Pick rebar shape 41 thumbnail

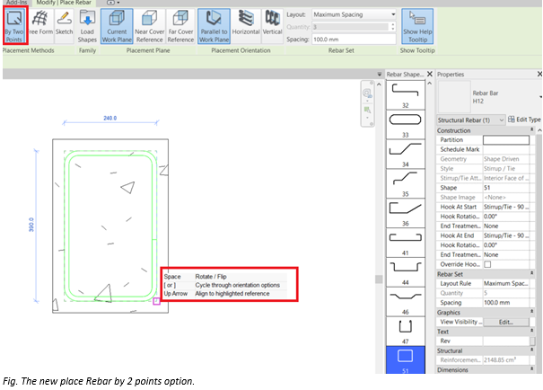coord(405,243)
